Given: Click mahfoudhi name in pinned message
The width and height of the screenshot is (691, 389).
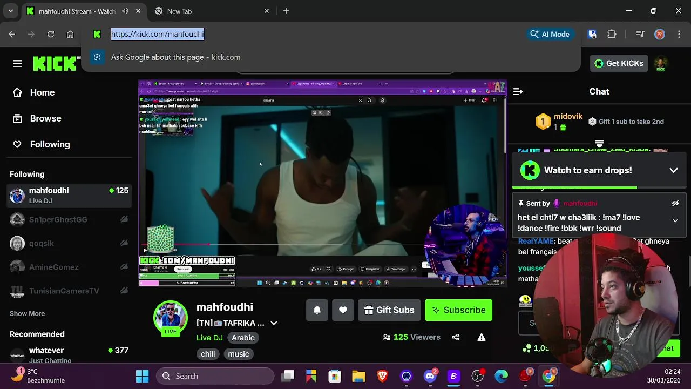Looking at the screenshot, I should pyautogui.click(x=580, y=204).
